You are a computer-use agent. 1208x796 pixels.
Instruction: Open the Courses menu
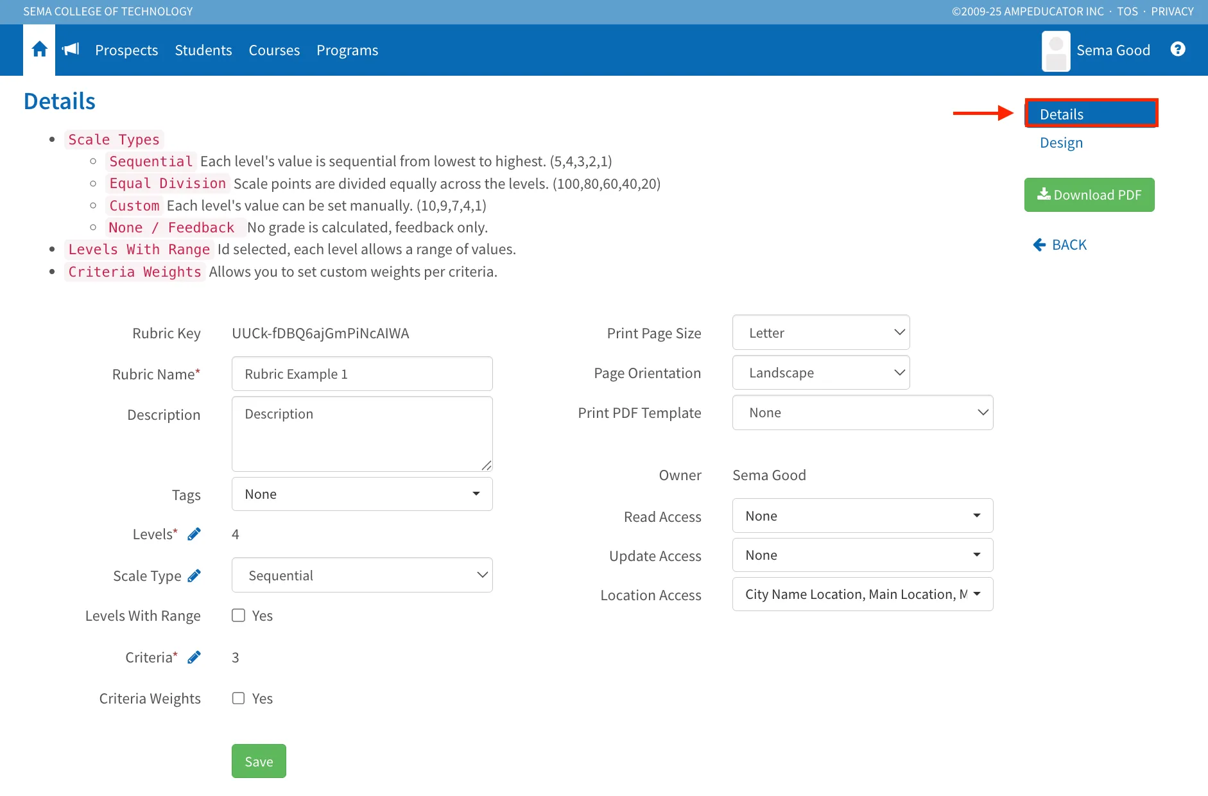pos(274,50)
